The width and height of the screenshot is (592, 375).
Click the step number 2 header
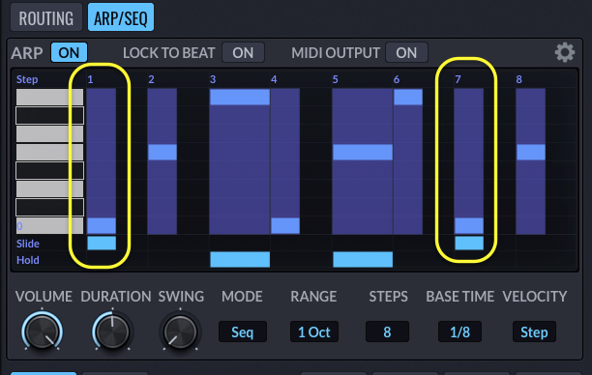(152, 79)
